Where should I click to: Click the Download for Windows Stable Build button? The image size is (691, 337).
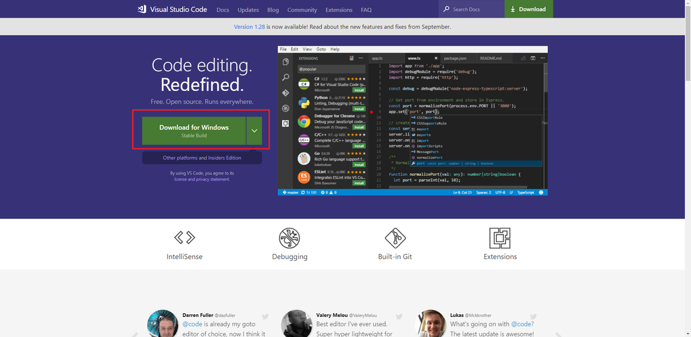point(194,131)
